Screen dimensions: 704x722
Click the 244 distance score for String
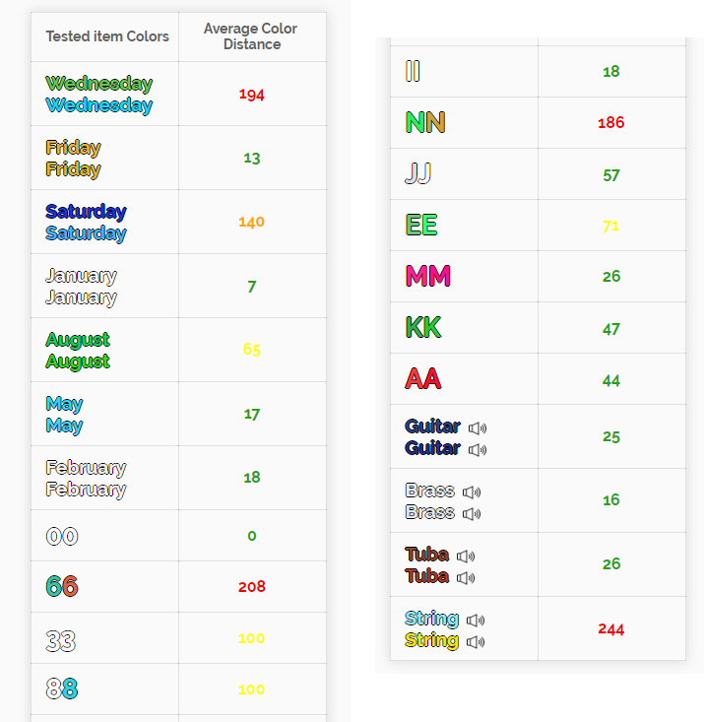pyautogui.click(x=611, y=629)
